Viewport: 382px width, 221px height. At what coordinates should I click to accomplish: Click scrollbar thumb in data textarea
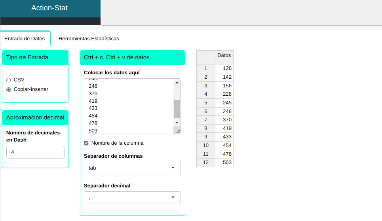click(x=177, y=109)
